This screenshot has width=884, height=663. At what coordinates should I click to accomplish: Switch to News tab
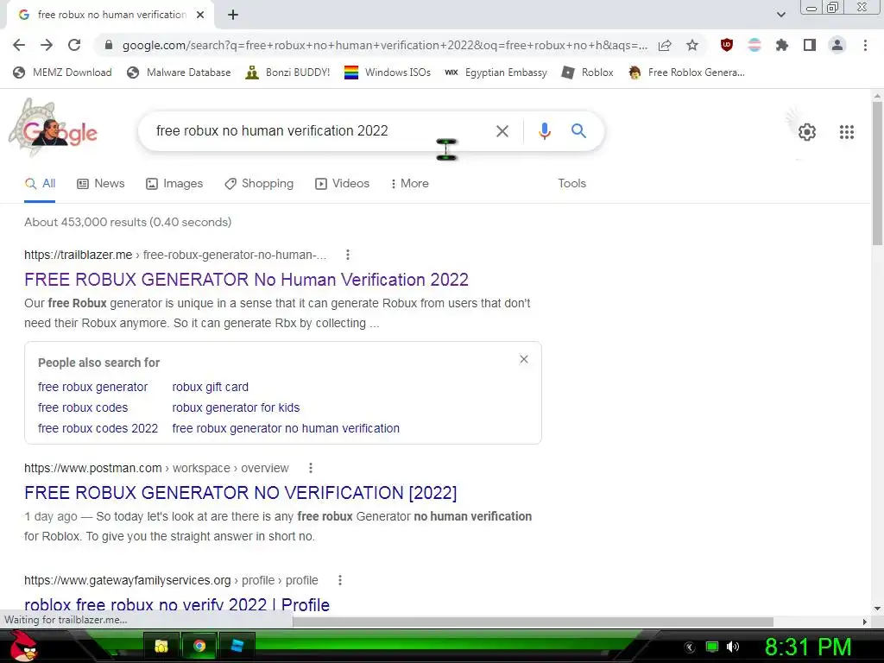tap(101, 184)
